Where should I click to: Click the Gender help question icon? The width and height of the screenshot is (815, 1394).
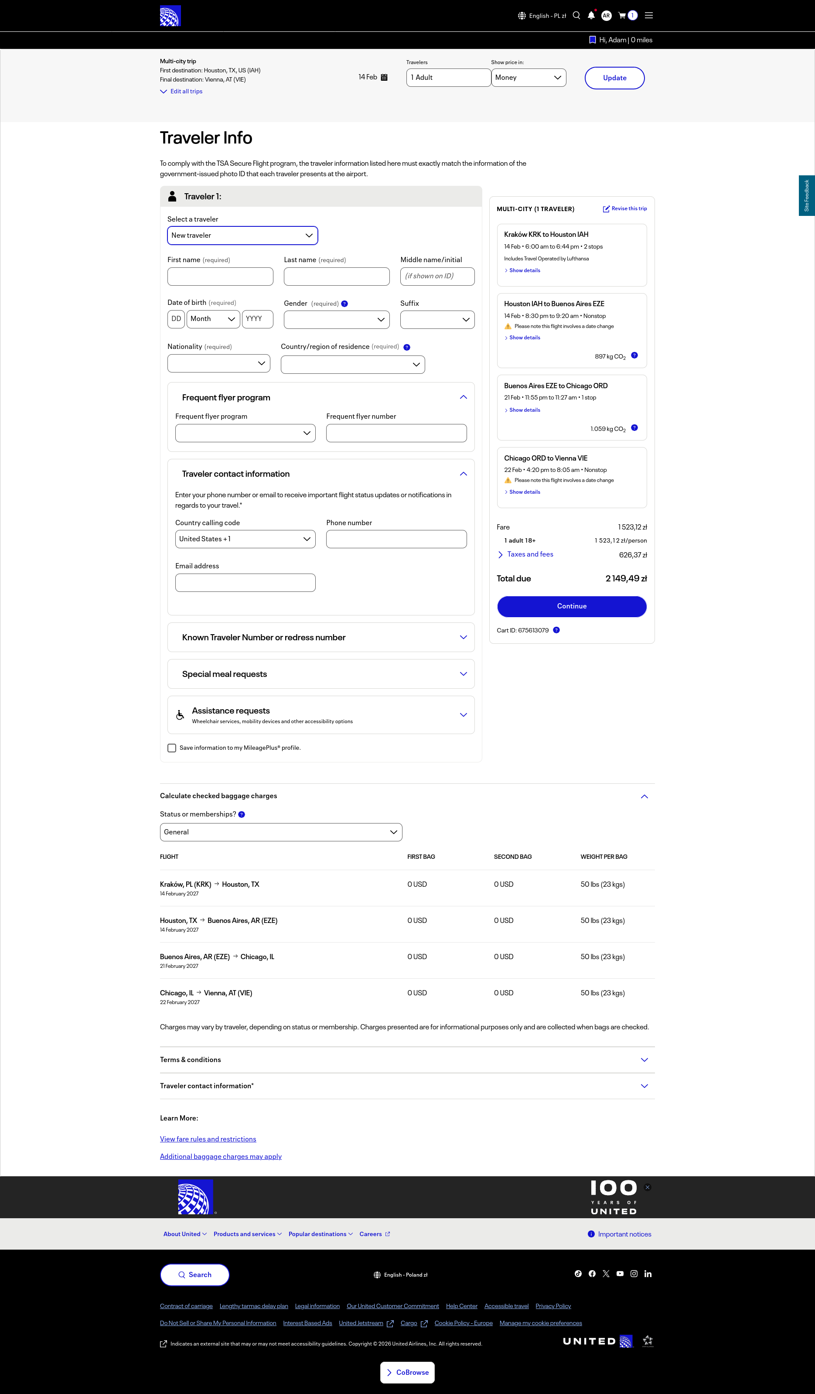344,304
